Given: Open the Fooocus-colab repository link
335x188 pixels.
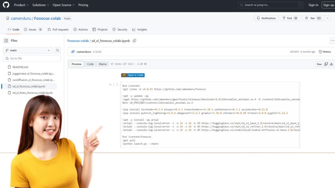Looking at the screenshot, I should 47,18.
